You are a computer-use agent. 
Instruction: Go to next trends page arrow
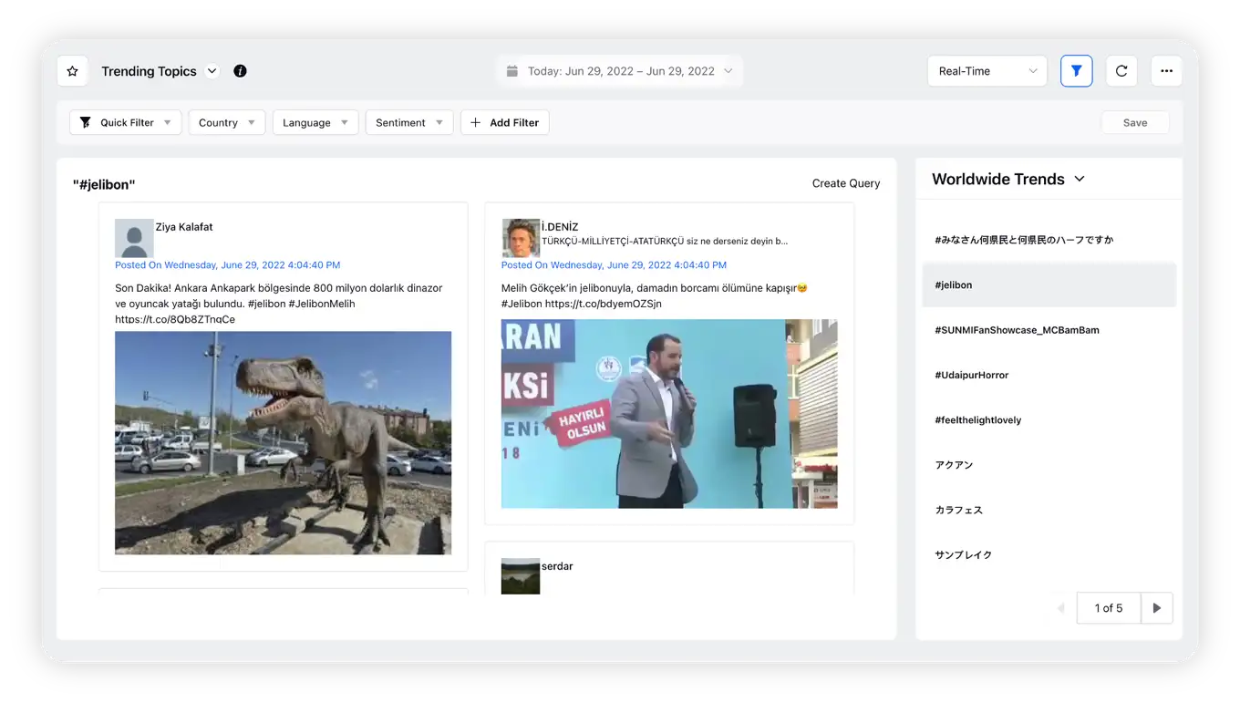tap(1157, 608)
